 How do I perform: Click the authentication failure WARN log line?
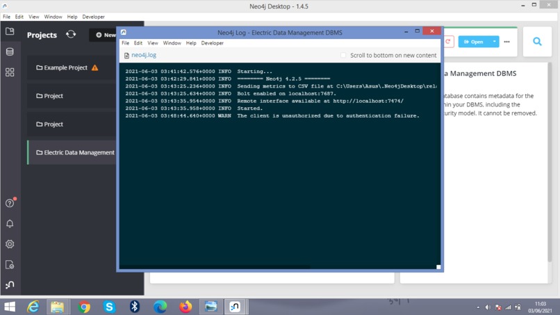(272, 116)
